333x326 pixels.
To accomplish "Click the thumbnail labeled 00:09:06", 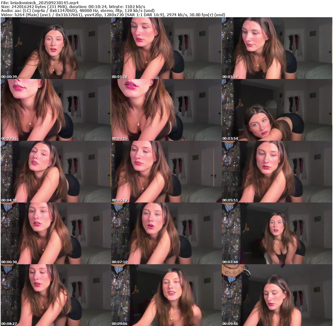I will 166,295.
